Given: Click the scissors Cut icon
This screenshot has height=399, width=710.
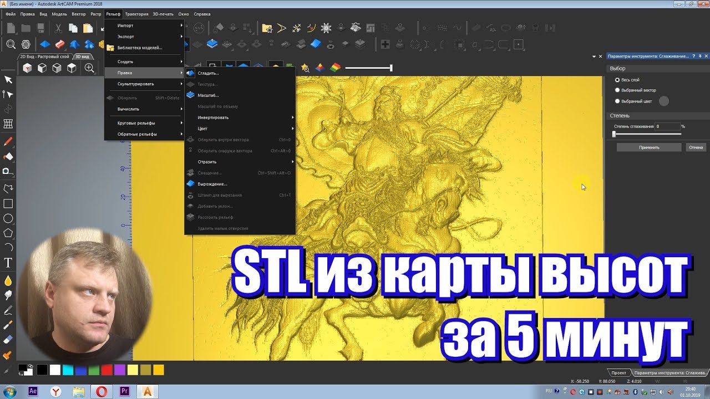Looking at the screenshot, I should tap(58, 28).
